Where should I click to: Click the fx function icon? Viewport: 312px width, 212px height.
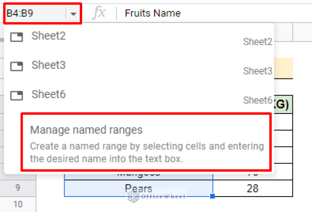coord(99,13)
